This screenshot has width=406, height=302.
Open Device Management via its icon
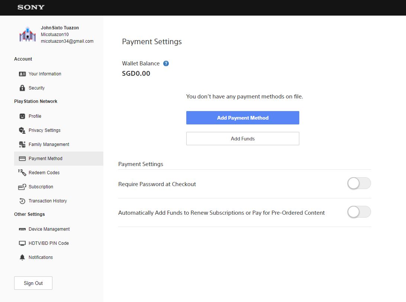(x=22, y=229)
